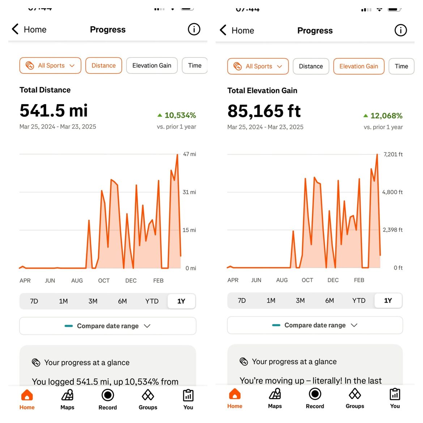
Task: Select the Elevation Gain filter on left screen
Action: click(x=152, y=65)
